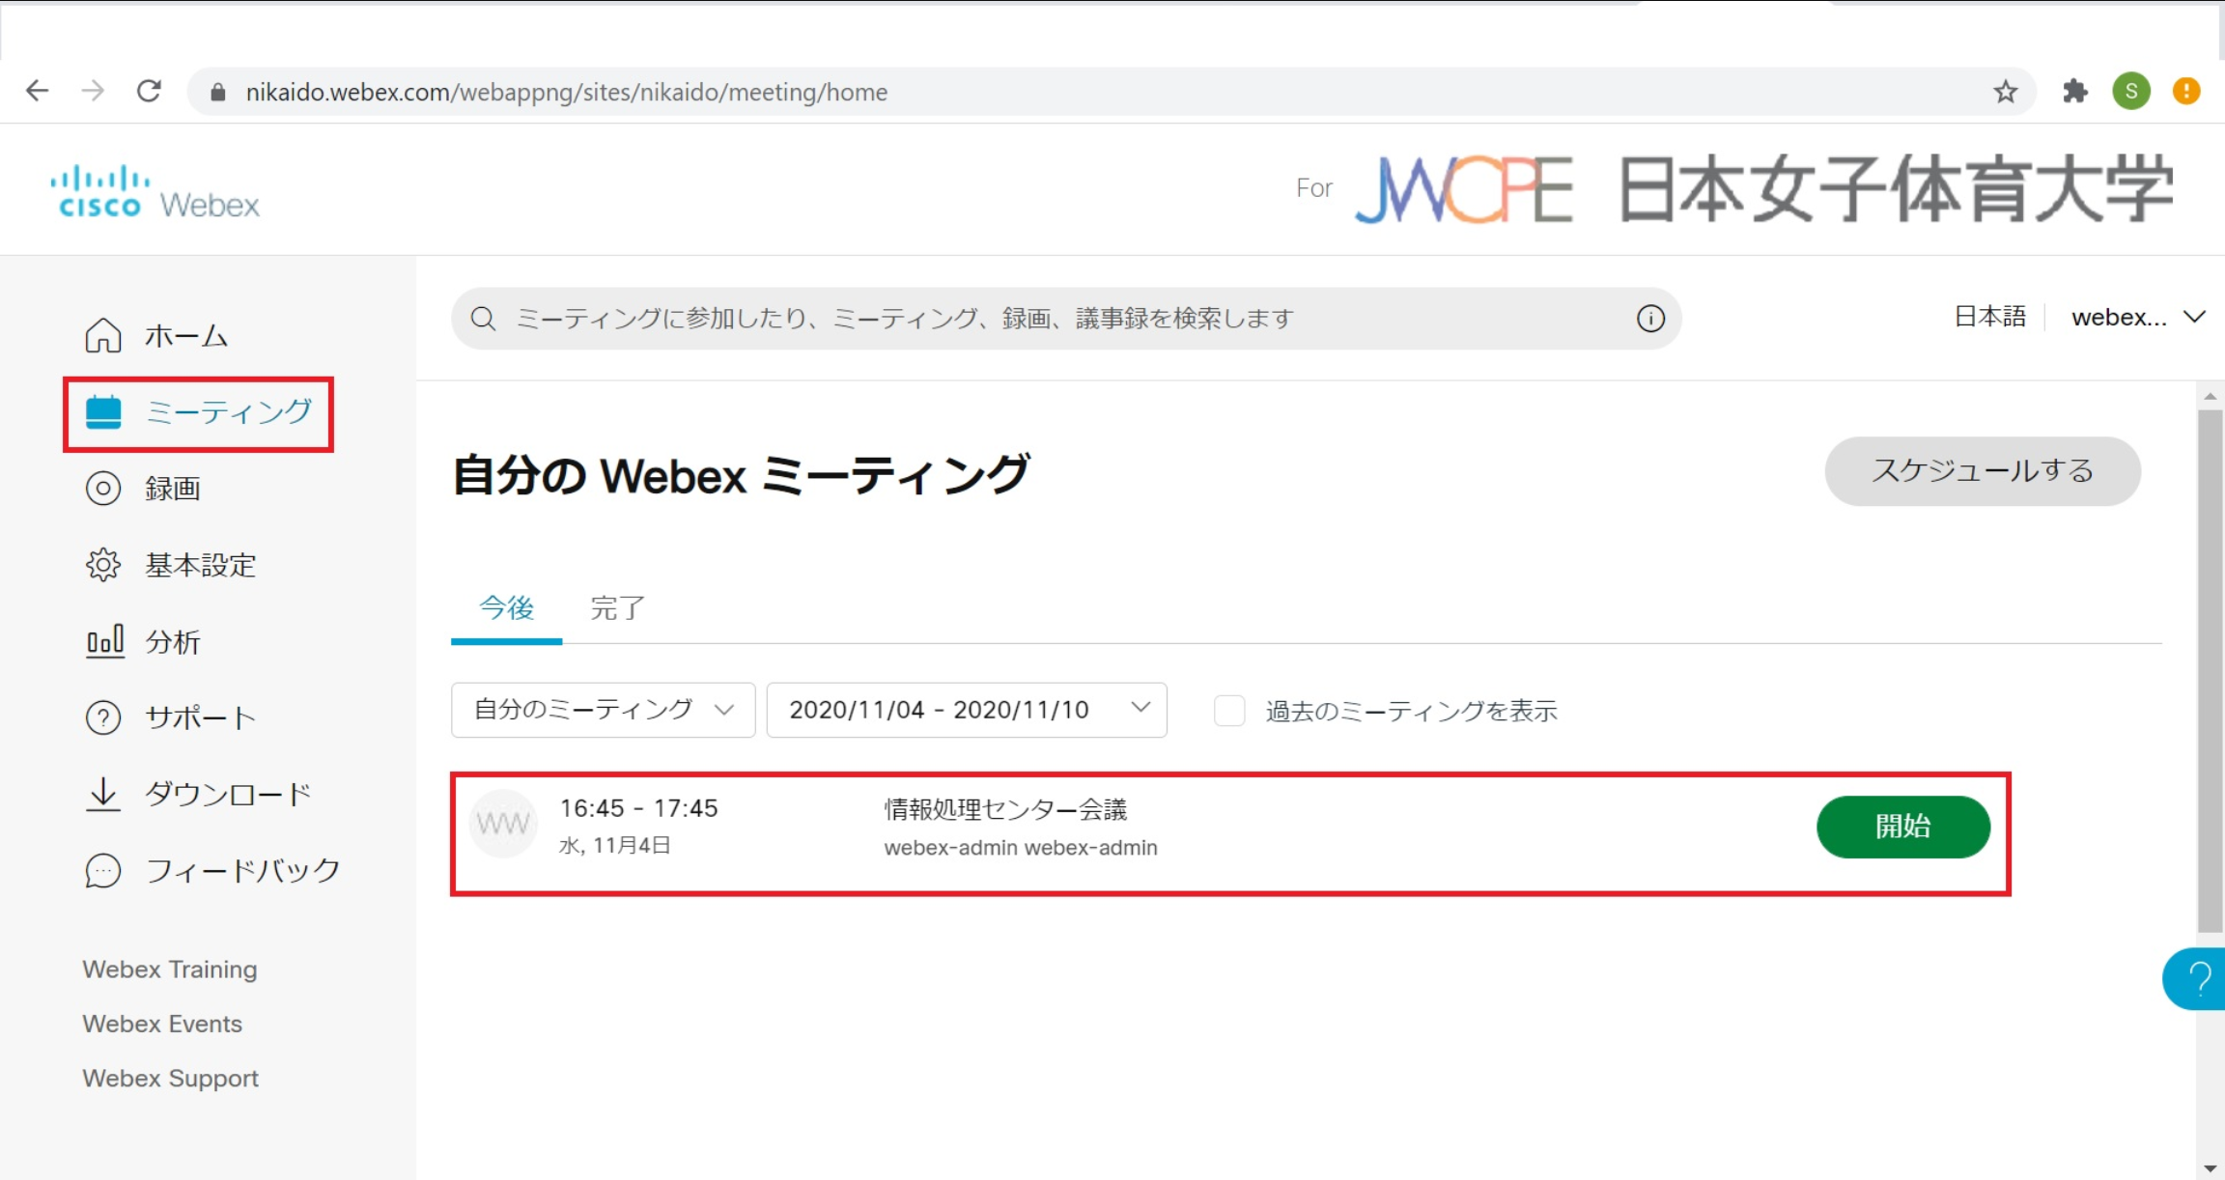Viewport: 2225px width, 1180px height.
Task: Click the JWCPE university logo
Action: (1762, 190)
